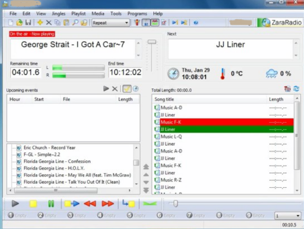304x229 pixels.
Task: Open the Edit menu
Action: pyautogui.click(x=26, y=13)
